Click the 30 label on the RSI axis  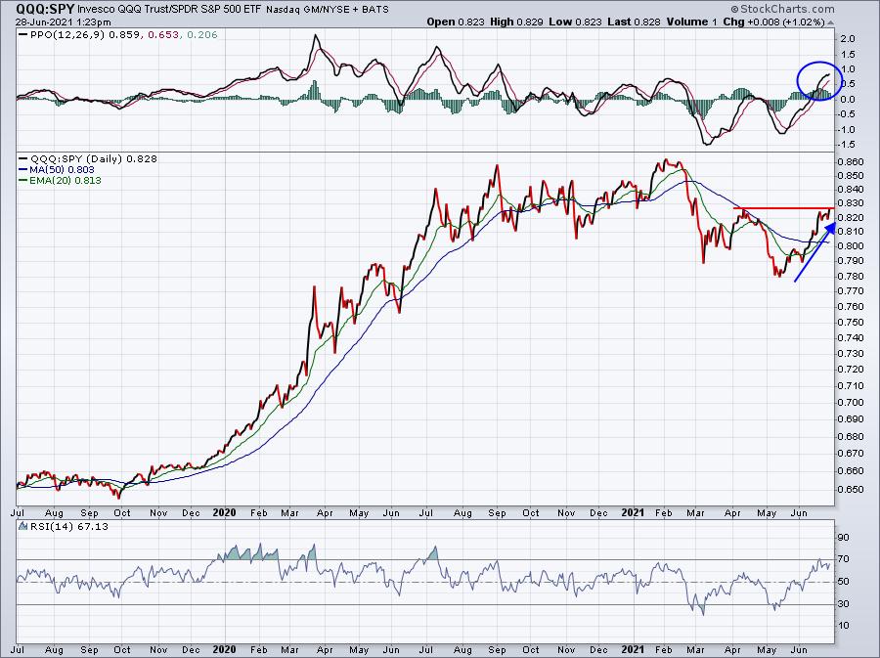click(x=844, y=604)
